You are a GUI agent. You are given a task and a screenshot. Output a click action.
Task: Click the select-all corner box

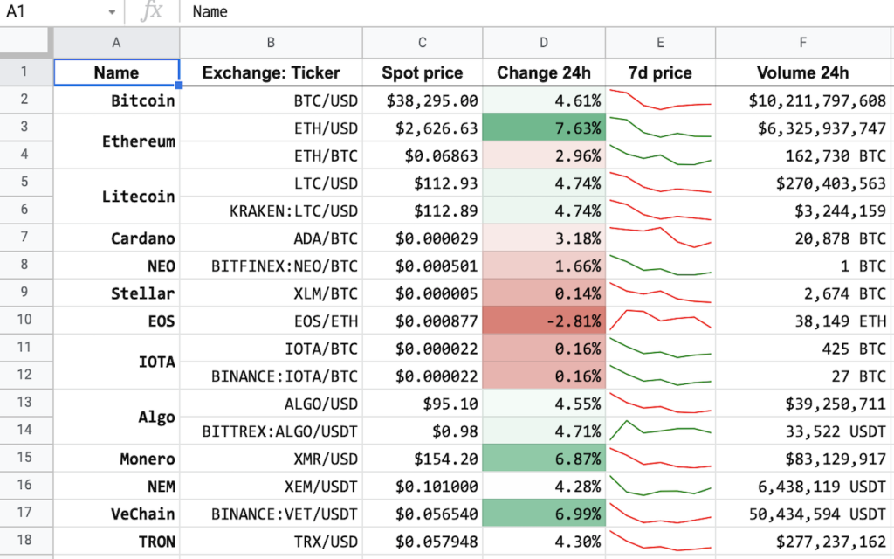[x=26, y=43]
